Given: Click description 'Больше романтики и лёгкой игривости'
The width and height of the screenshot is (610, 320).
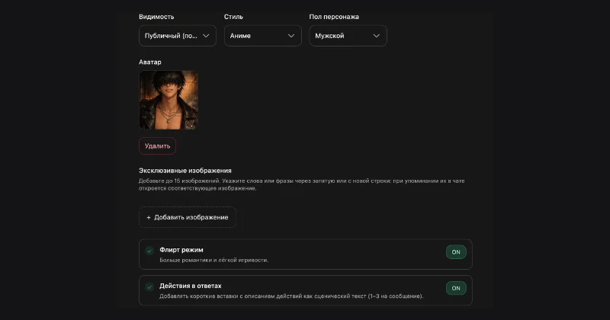Looking at the screenshot, I should tap(214, 260).
